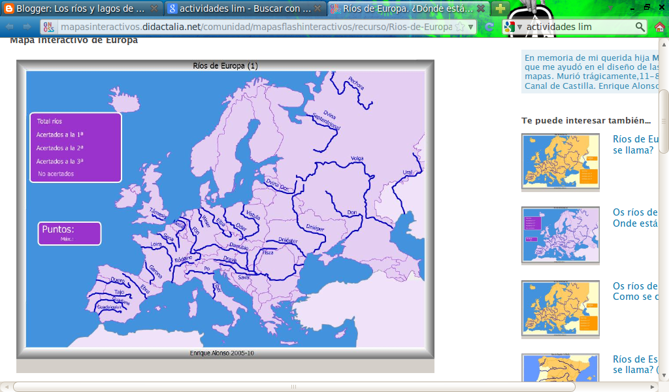669x392 pixels.
Task: Click the 'Pechora' river label
Action: [356, 83]
